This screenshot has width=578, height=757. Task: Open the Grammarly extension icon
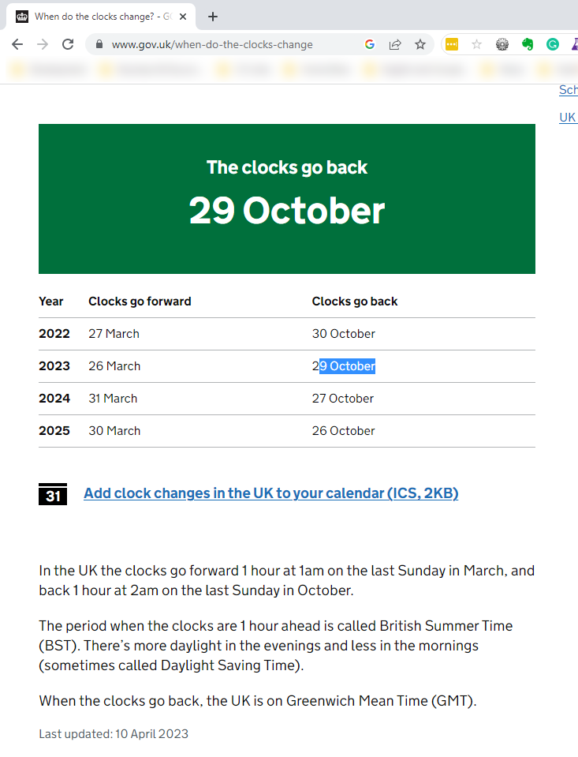[x=552, y=45]
